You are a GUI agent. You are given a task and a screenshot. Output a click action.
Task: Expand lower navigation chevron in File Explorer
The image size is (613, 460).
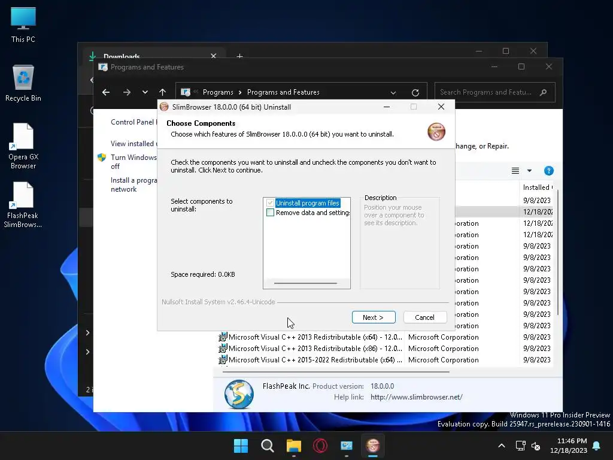[87, 352]
